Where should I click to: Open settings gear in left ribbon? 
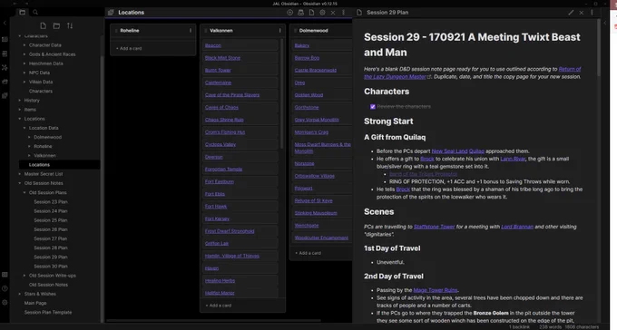(5, 303)
